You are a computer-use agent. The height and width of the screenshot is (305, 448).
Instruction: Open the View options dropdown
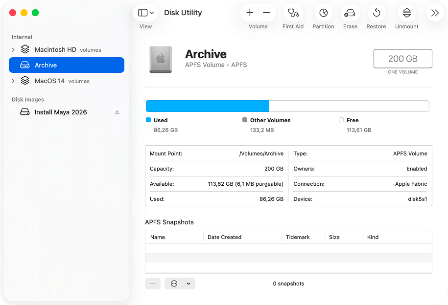pos(145,12)
